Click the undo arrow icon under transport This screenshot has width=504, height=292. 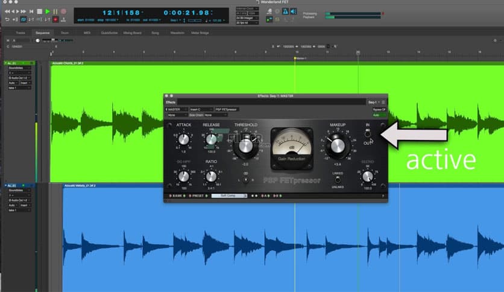tap(7, 20)
